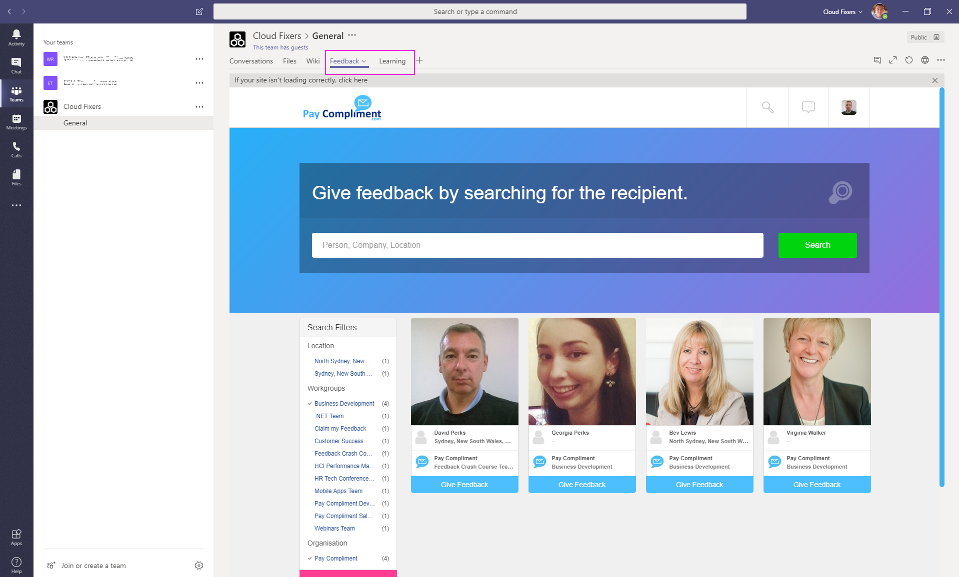Give Feedback to Georgia Perks
Image resolution: width=959 pixels, height=577 pixels.
[x=582, y=485]
